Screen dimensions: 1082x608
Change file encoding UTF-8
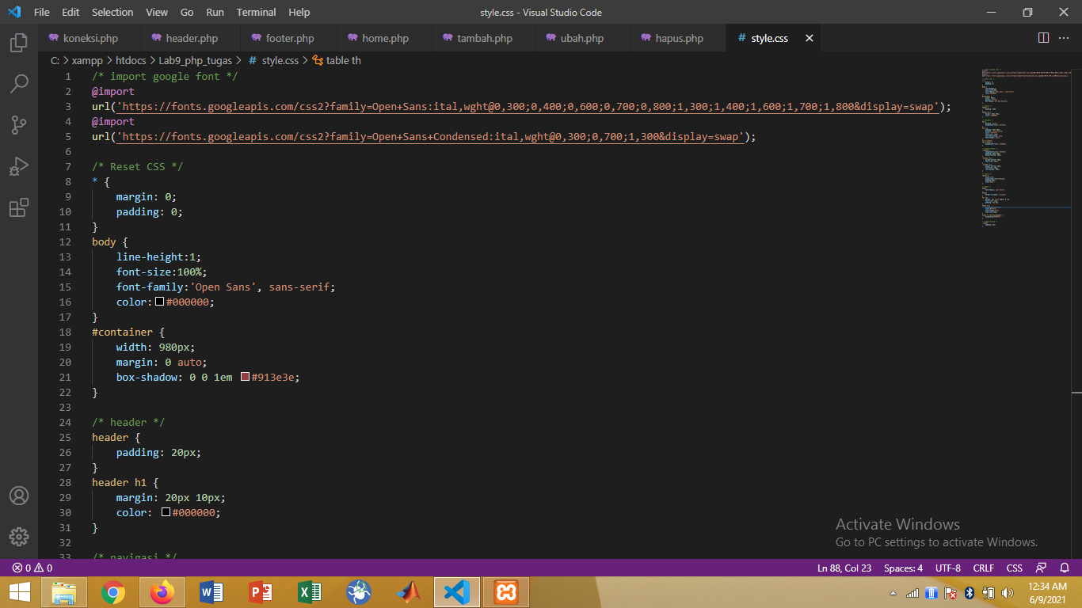tap(947, 568)
